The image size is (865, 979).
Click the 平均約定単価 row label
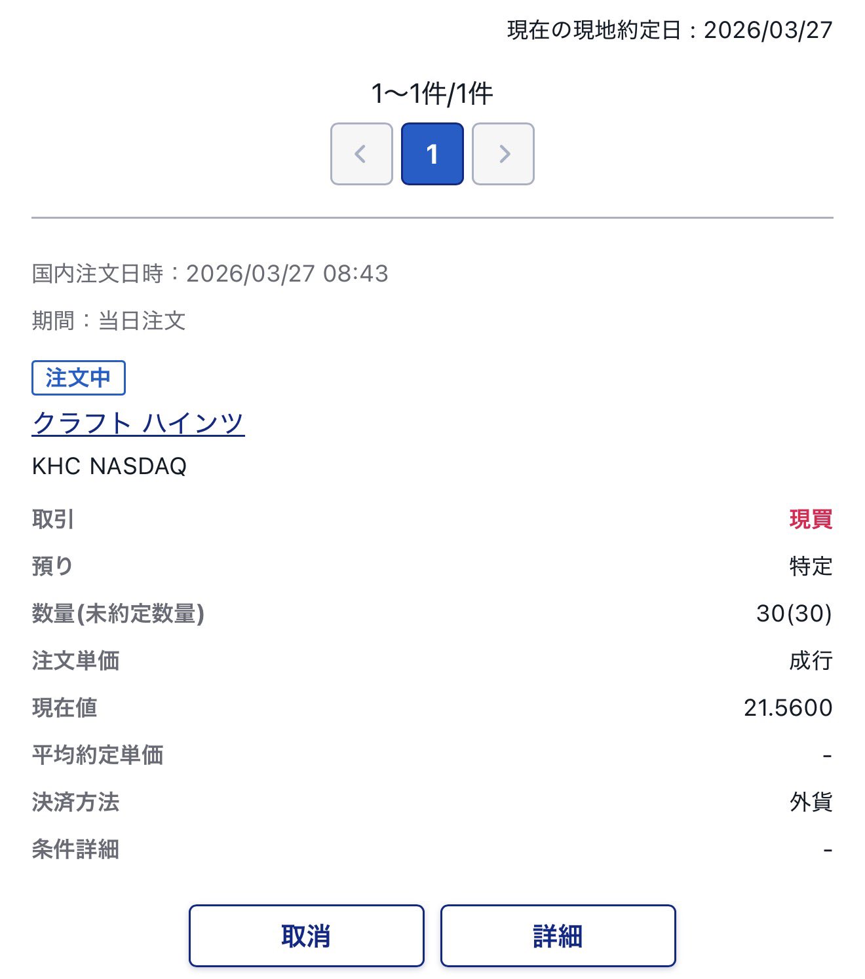click(x=98, y=755)
